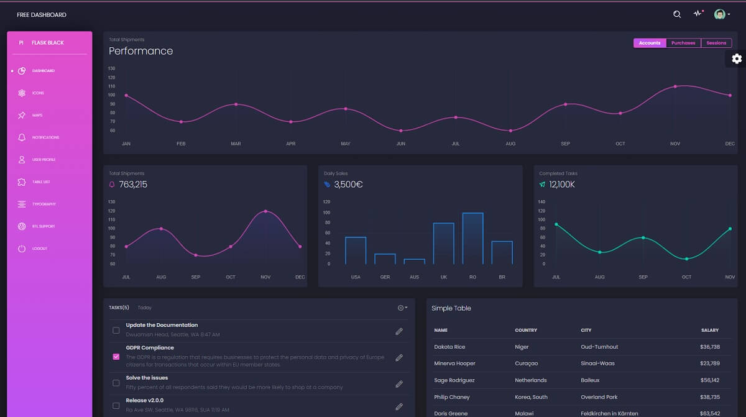The width and height of the screenshot is (746, 417).
Task: Check the Update the Documentation task
Action: pyautogui.click(x=116, y=331)
